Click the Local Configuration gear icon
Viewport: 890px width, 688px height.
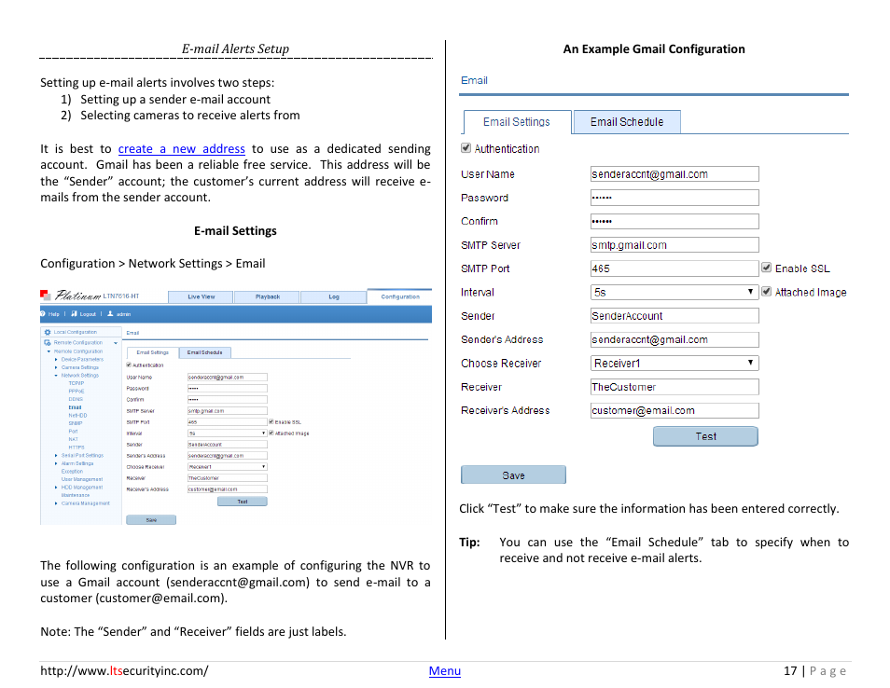[x=48, y=333]
